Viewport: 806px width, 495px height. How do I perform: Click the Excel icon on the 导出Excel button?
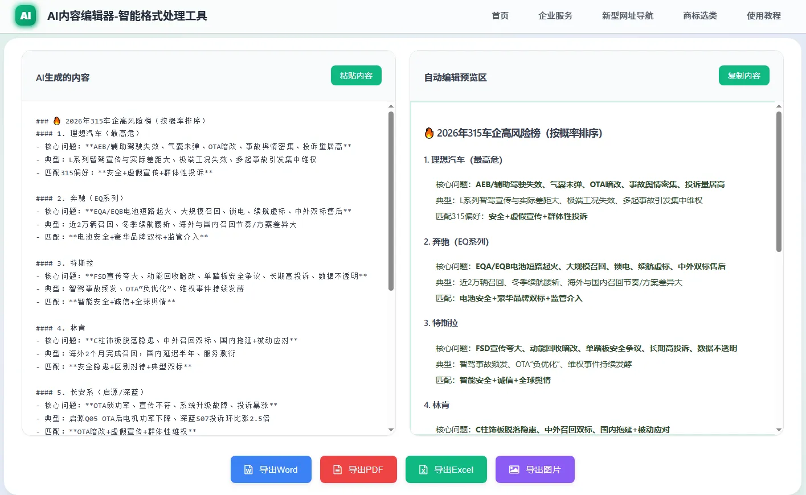(x=424, y=469)
